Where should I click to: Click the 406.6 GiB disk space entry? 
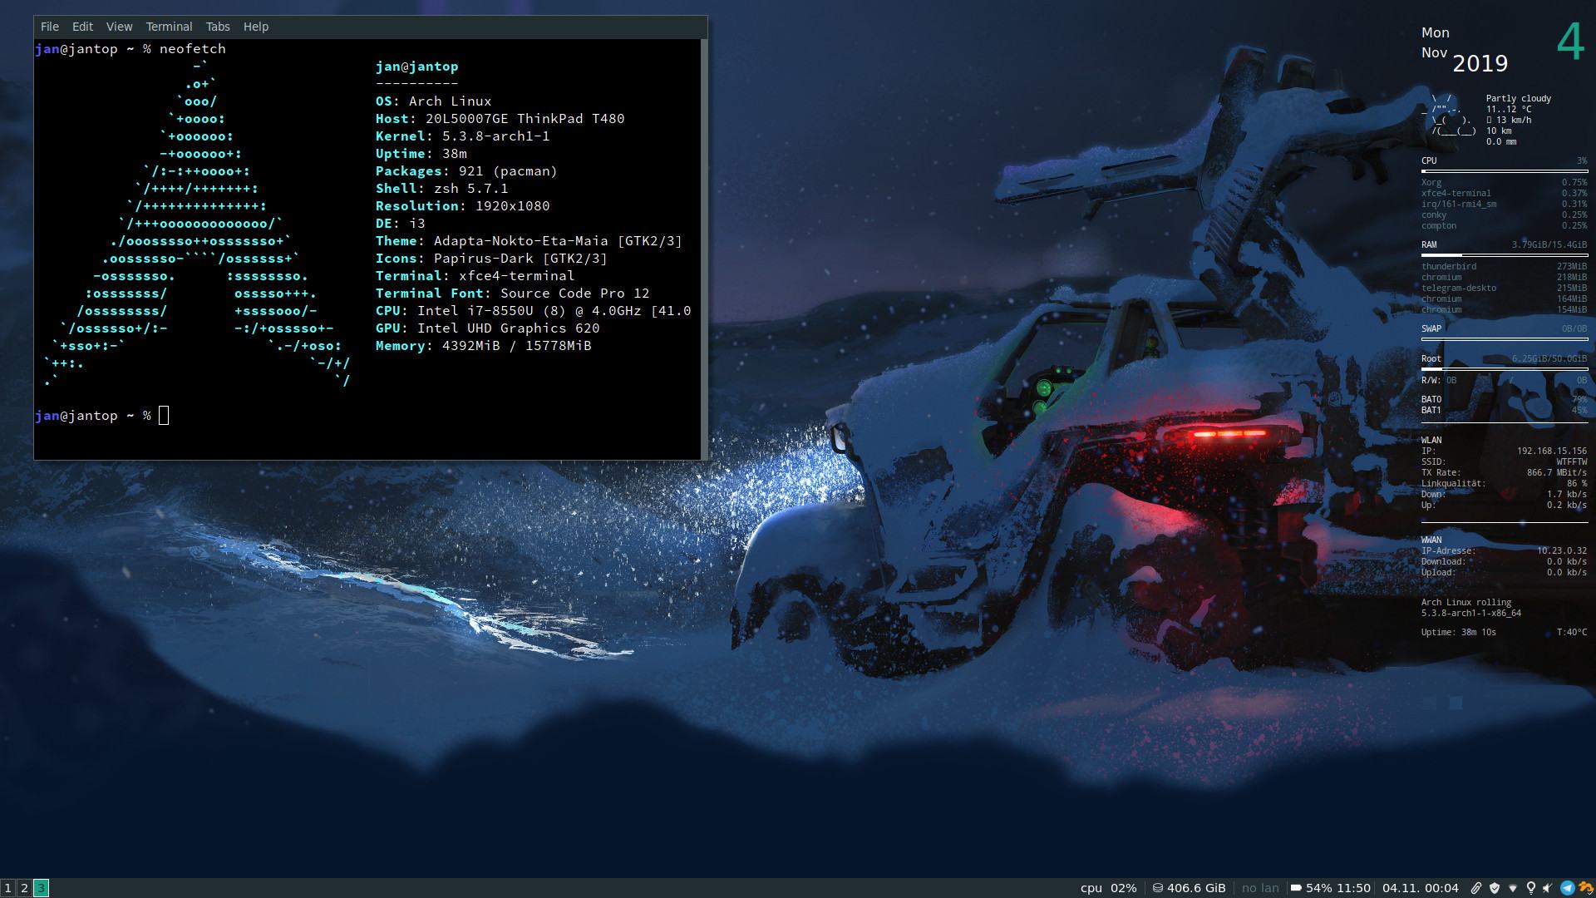pos(1196,888)
